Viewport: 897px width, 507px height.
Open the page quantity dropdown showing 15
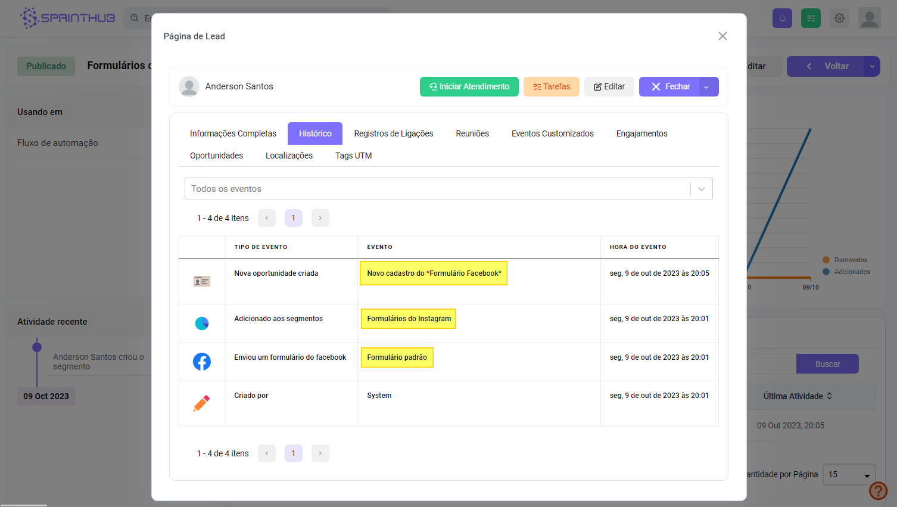(849, 475)
